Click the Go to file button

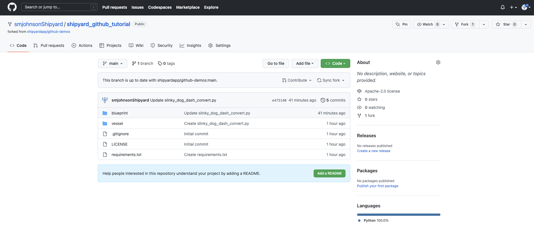[x=276, y=63]
